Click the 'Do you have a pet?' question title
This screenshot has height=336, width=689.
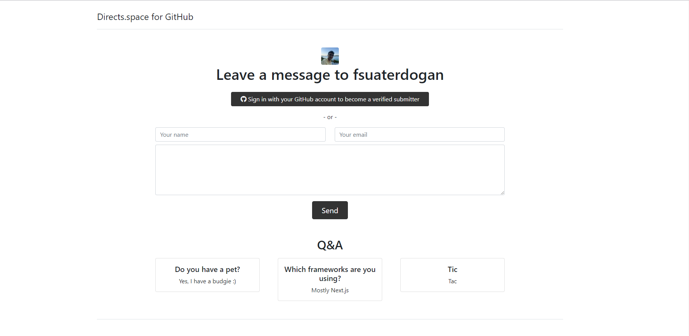coord(207,269)
